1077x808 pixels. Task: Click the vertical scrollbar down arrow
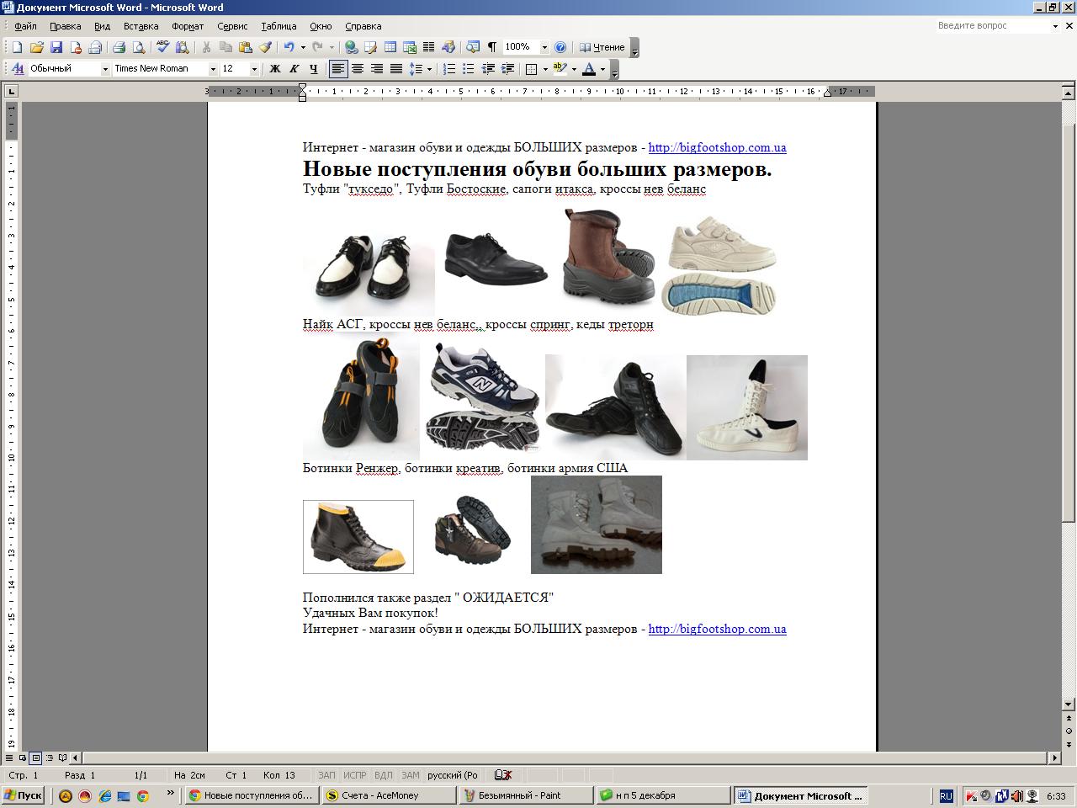point(1069,704)
